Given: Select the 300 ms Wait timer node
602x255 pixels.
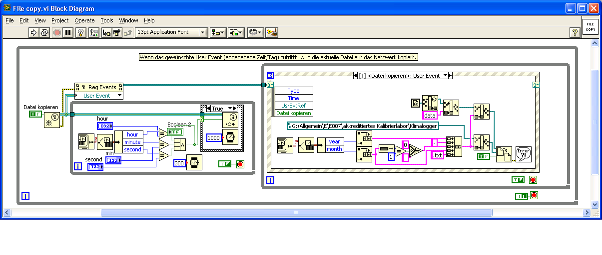Looking at the screenshot, I should click(x=194, y=163).
